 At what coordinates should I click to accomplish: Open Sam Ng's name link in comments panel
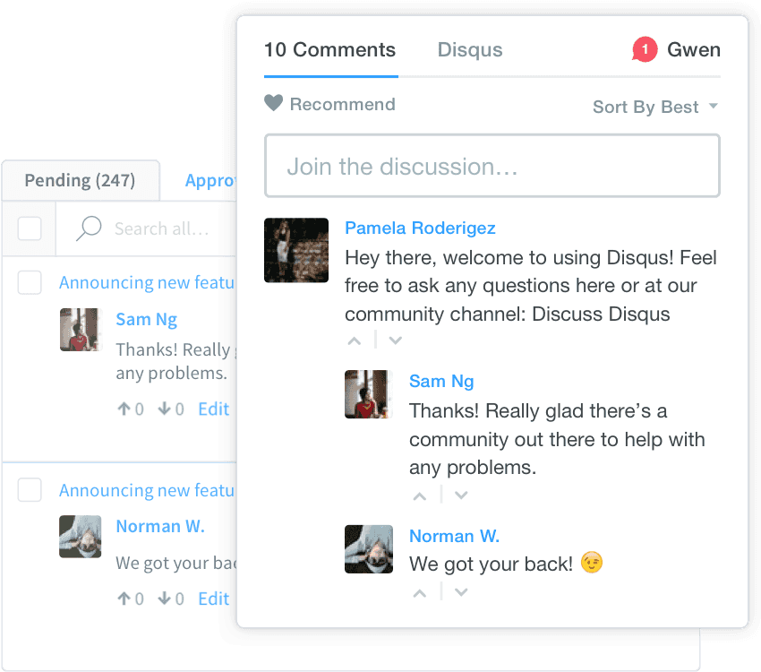[441, 381]
